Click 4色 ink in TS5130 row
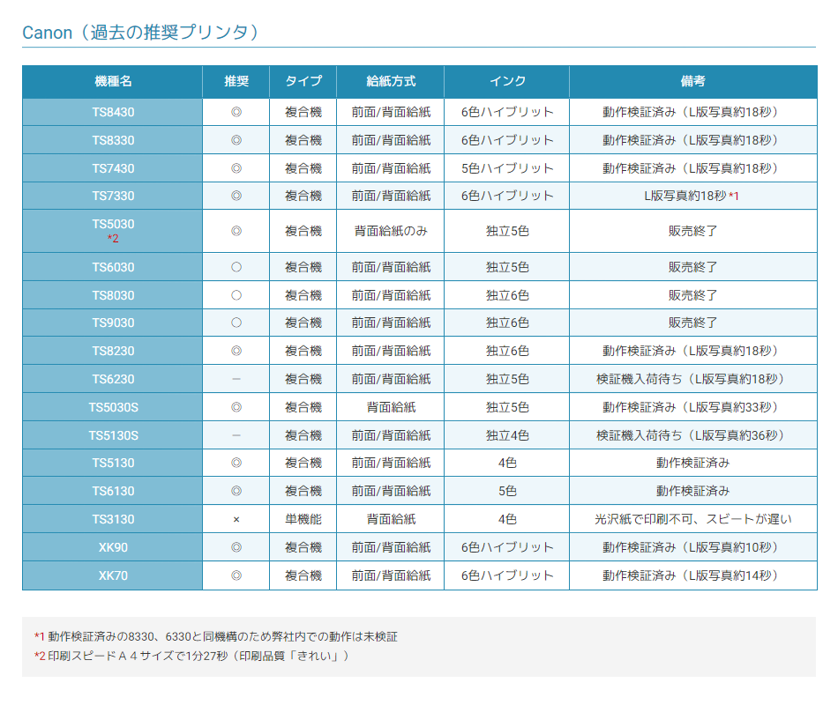 click(507, 463)
